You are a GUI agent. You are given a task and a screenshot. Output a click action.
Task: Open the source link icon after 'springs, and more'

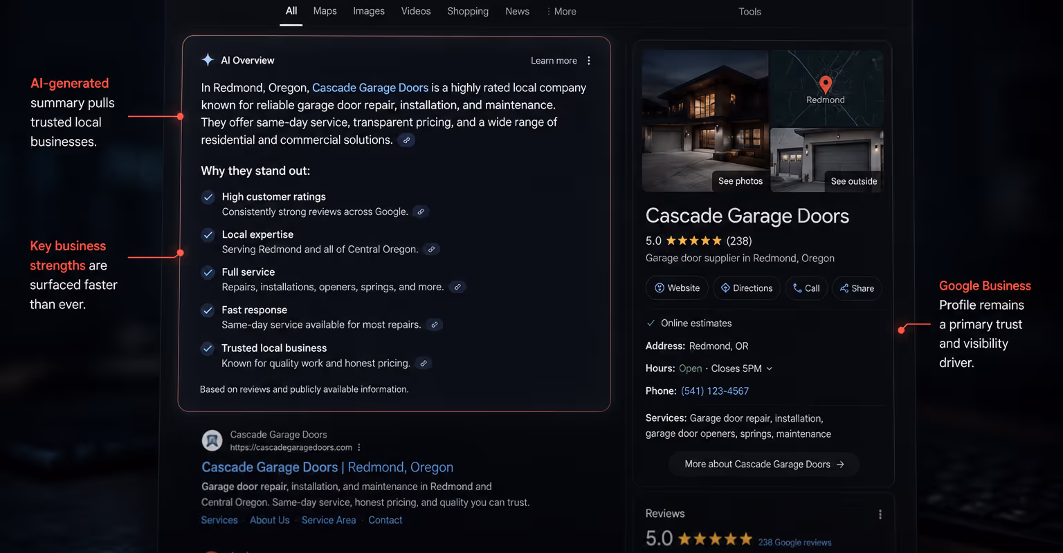click(x=457, y=287)
